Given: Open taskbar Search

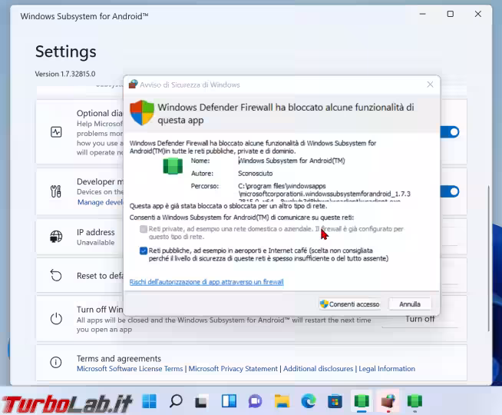Looking at the screenshot, I should tap(176, 401).
